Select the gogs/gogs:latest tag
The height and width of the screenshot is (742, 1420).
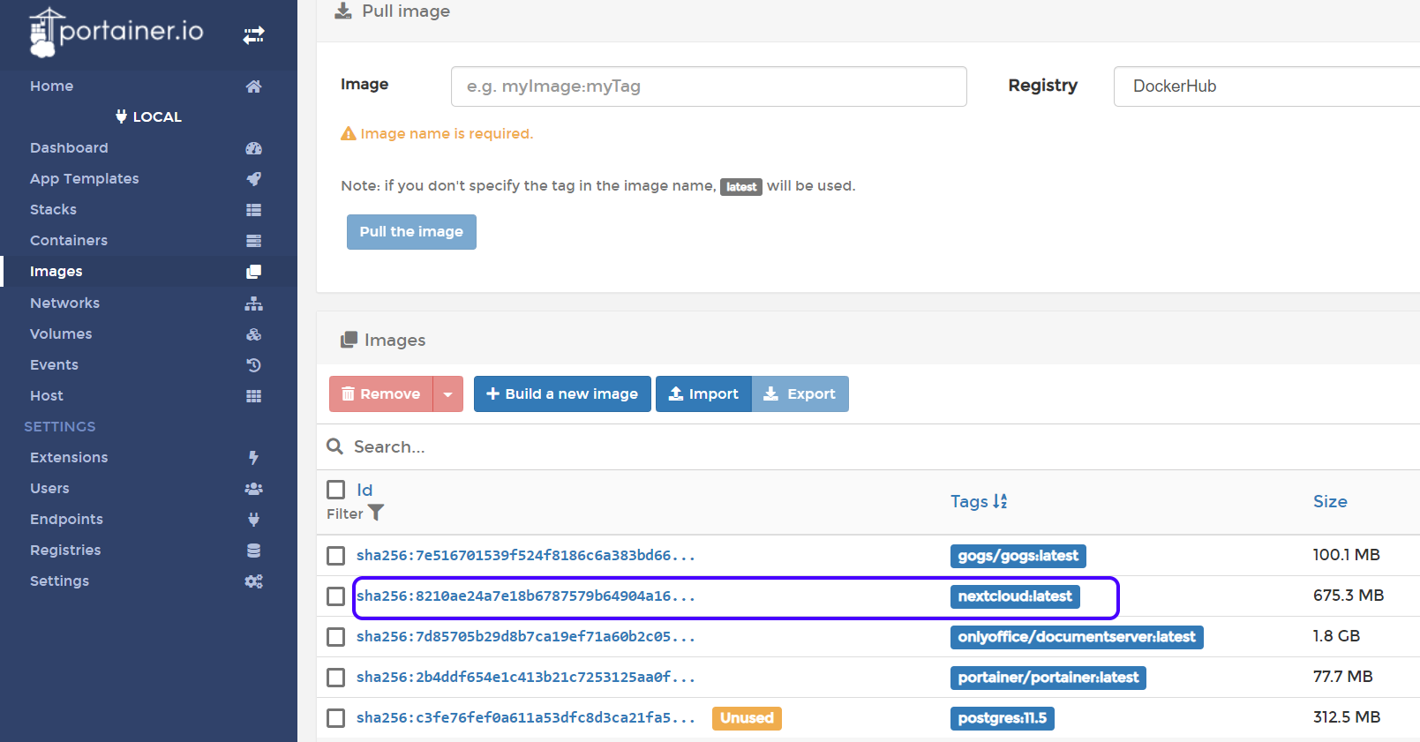coord(1018,557)
